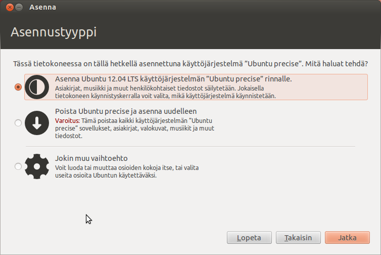381x255 pixels.
Task: Choose the Poista Ubuntu precise radio button
Action: 18,122
